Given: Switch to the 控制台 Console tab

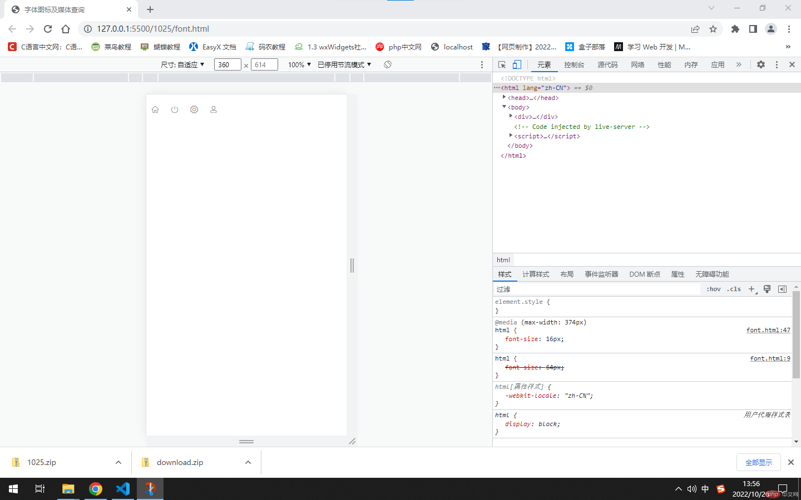Looking at the screenshot, I should (x=574, y=64).
